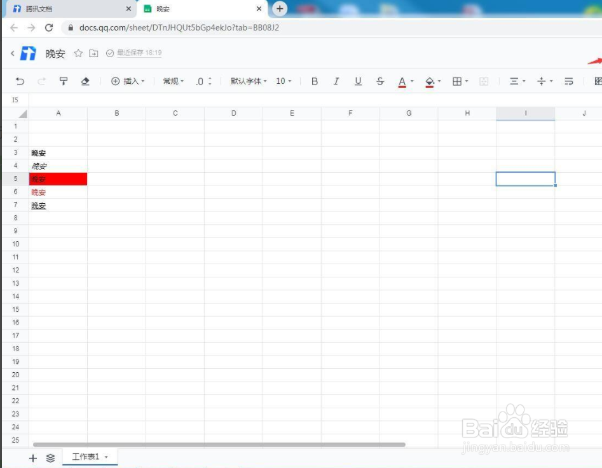Close the 腾讯文档 browser tab
The width and height of the screenshot is (602, 468).
[128, 8]
